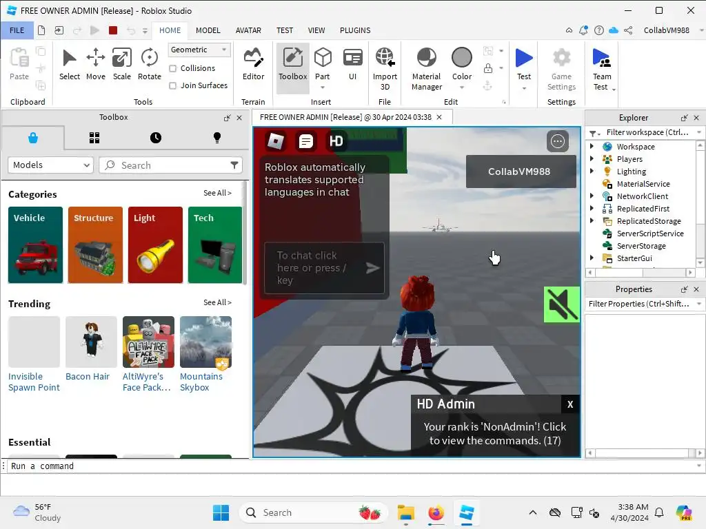Stop the running simulation (red square)

click(x=113, y=30)
